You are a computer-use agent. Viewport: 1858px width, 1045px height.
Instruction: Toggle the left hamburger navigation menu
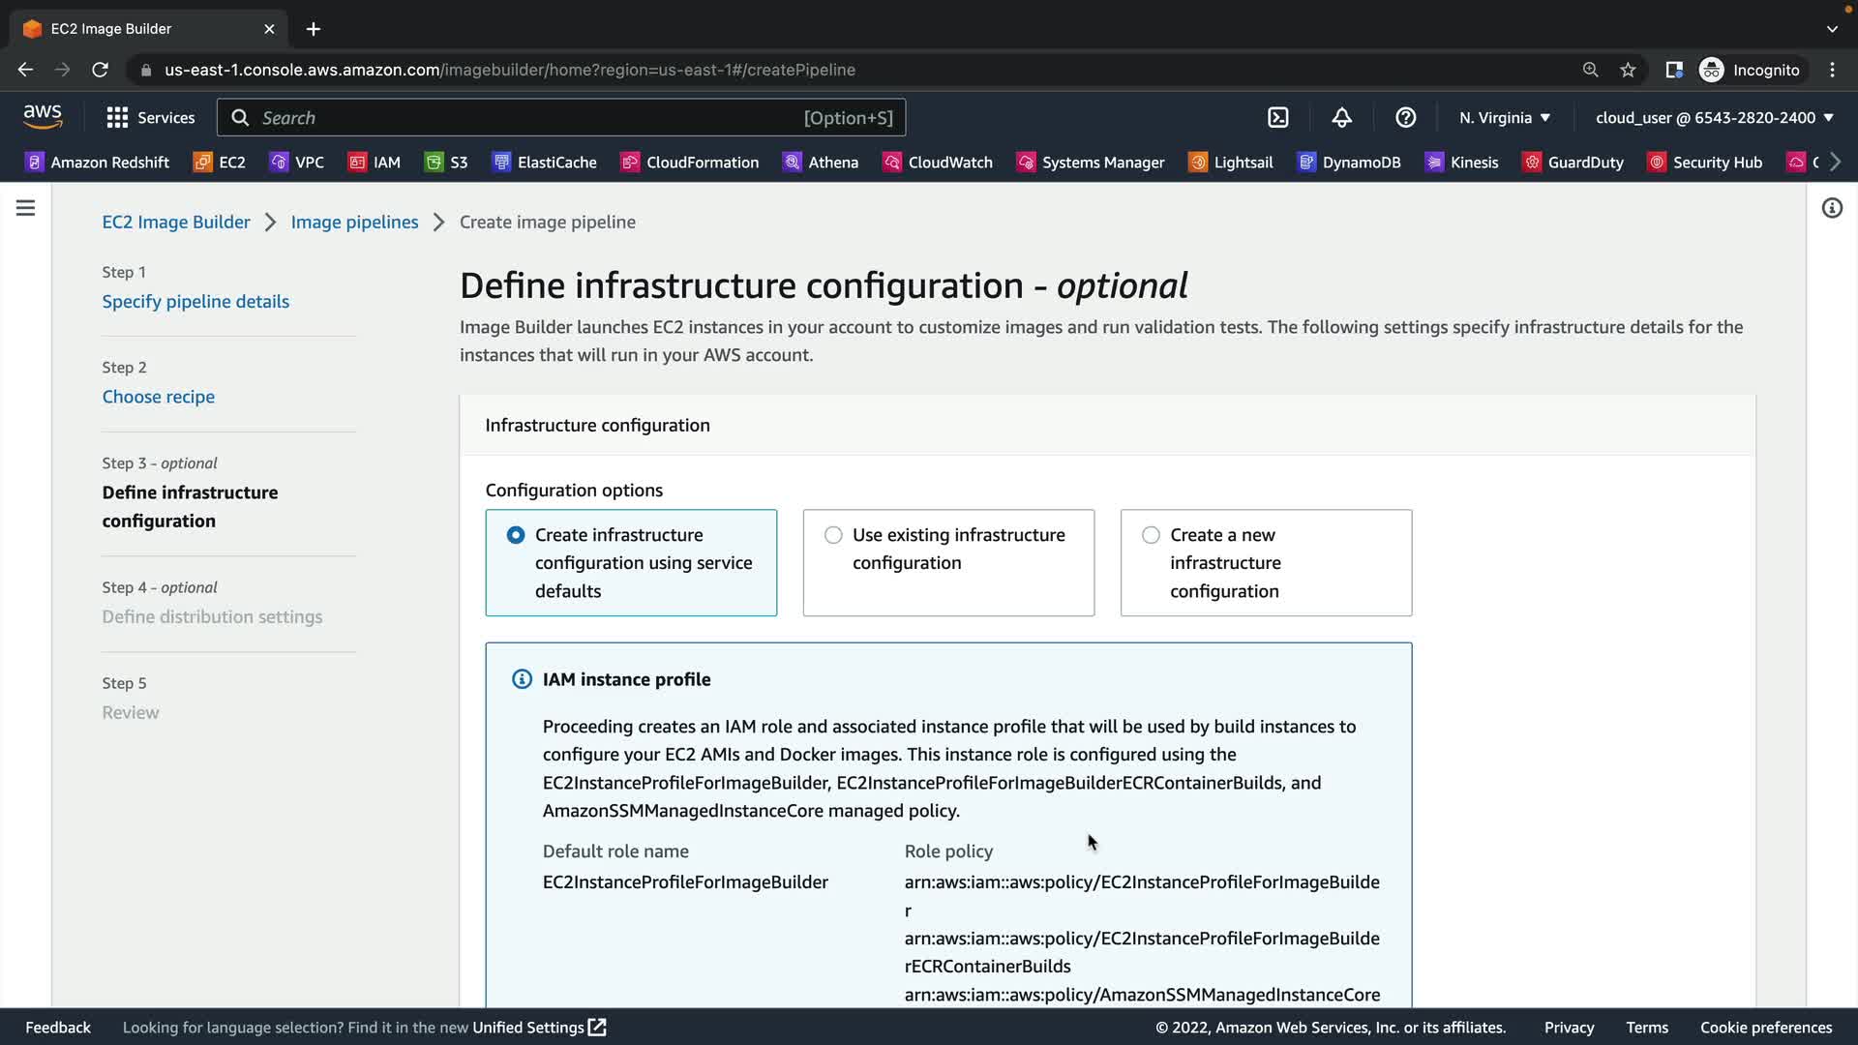pyautogui.click(x=25, y=208)
